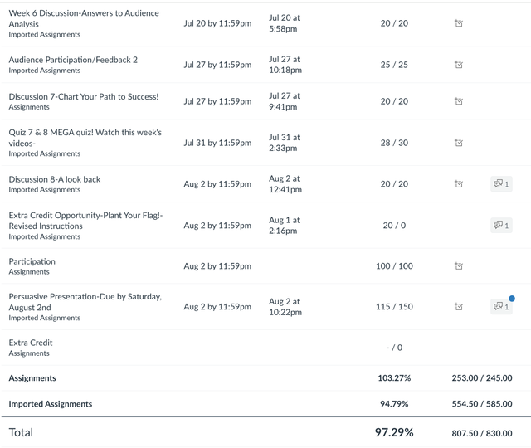Open unread comment on Persuasive Presentation
This screenshot has height=448, width=531.
[x=500, y=307]
